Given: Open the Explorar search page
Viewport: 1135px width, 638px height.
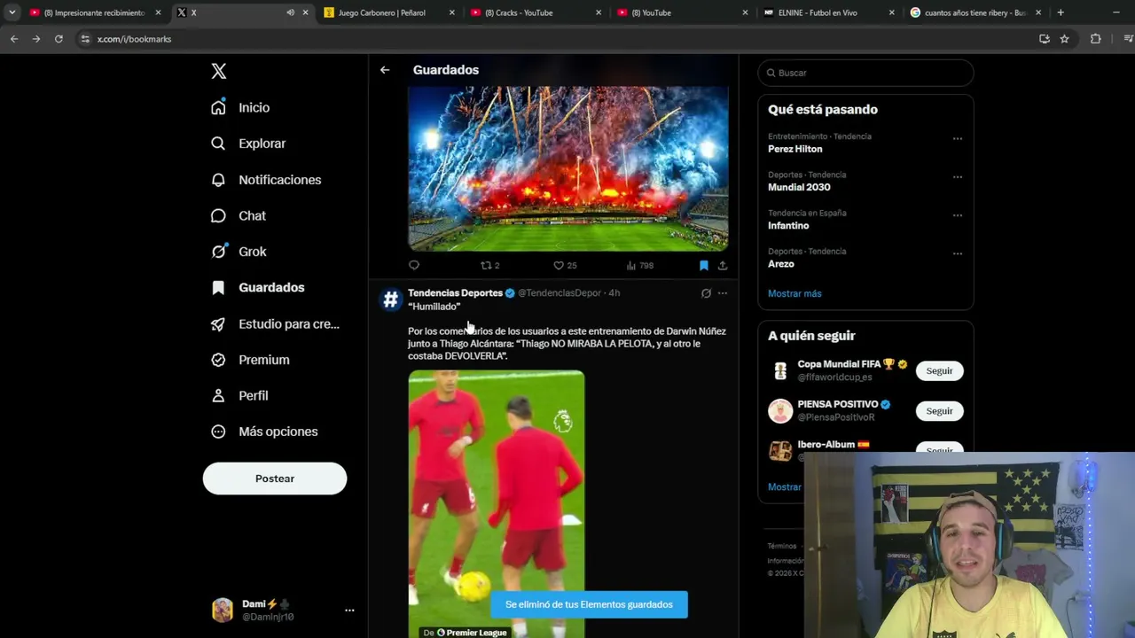Looking at the screenshot, I should tap(248, 144).
